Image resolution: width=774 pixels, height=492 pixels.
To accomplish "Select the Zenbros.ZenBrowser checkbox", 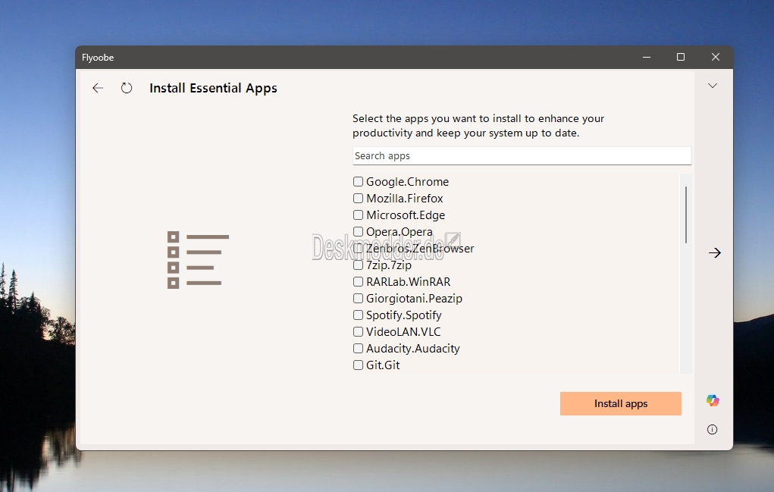I will 358,248.
